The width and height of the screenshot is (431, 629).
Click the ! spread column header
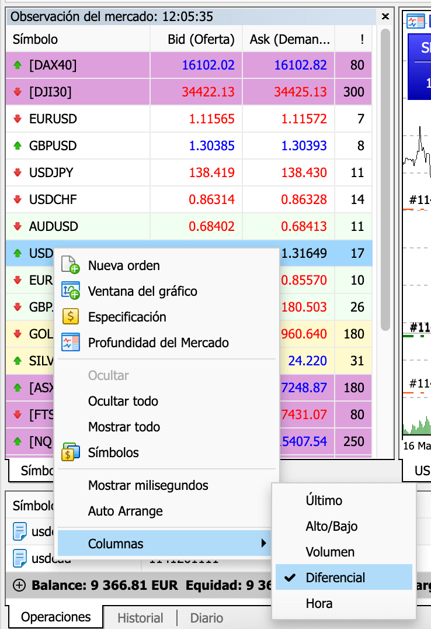[354, 39]
